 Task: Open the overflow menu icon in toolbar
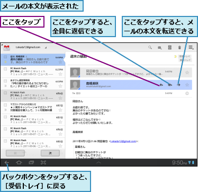point(191,47)
